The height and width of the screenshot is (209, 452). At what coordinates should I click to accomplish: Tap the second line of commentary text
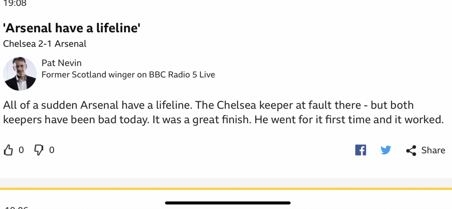tap(223, 120)
